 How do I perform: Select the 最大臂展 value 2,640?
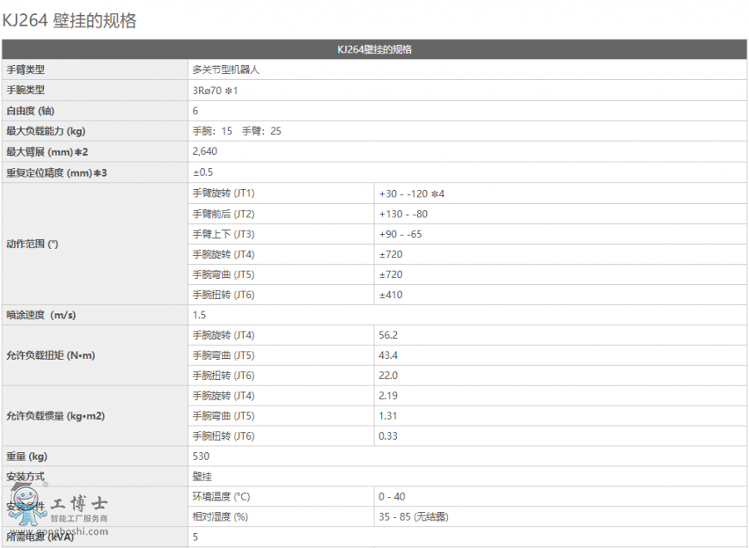pos(206,152)
